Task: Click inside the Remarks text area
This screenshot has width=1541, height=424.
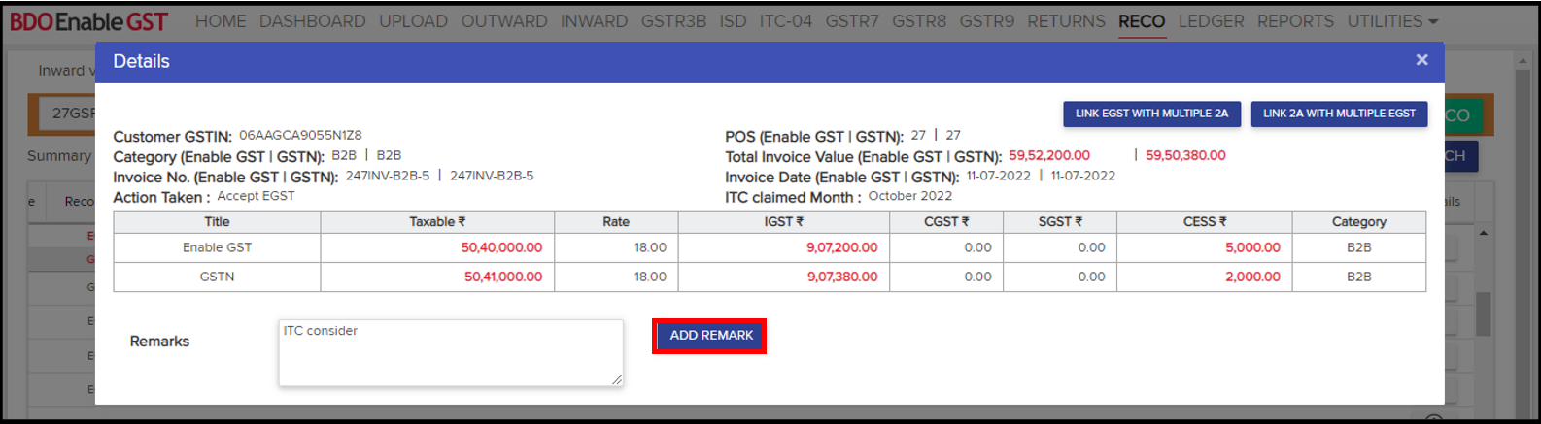Action: pos(450,353)
